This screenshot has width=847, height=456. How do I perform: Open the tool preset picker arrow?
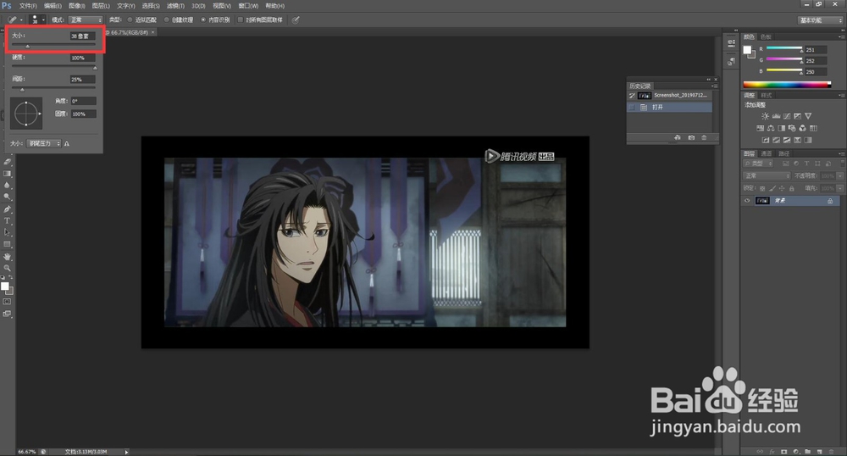tap(22, 20)
